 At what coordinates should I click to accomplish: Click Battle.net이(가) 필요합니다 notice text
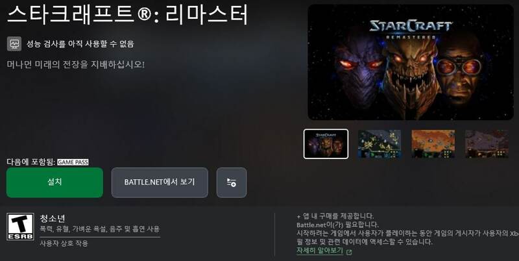(x=337, y=225)
